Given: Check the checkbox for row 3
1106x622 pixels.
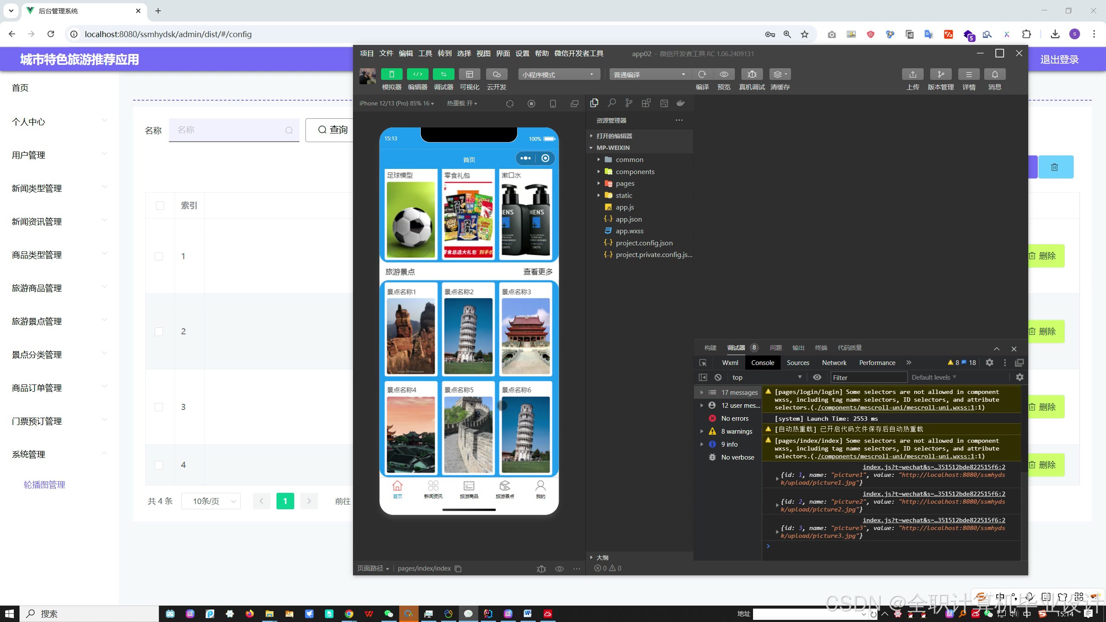Looking at the screenshot, I should (x=159, y=407).
